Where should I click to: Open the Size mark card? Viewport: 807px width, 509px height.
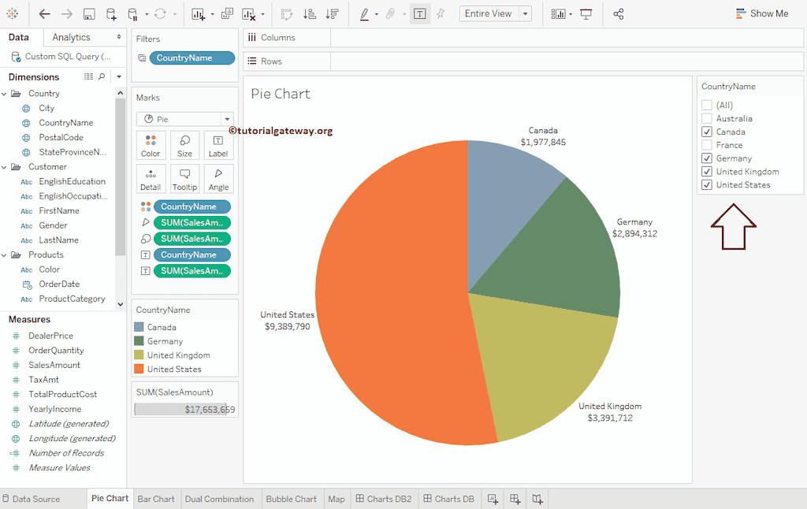tap(184, 145)
